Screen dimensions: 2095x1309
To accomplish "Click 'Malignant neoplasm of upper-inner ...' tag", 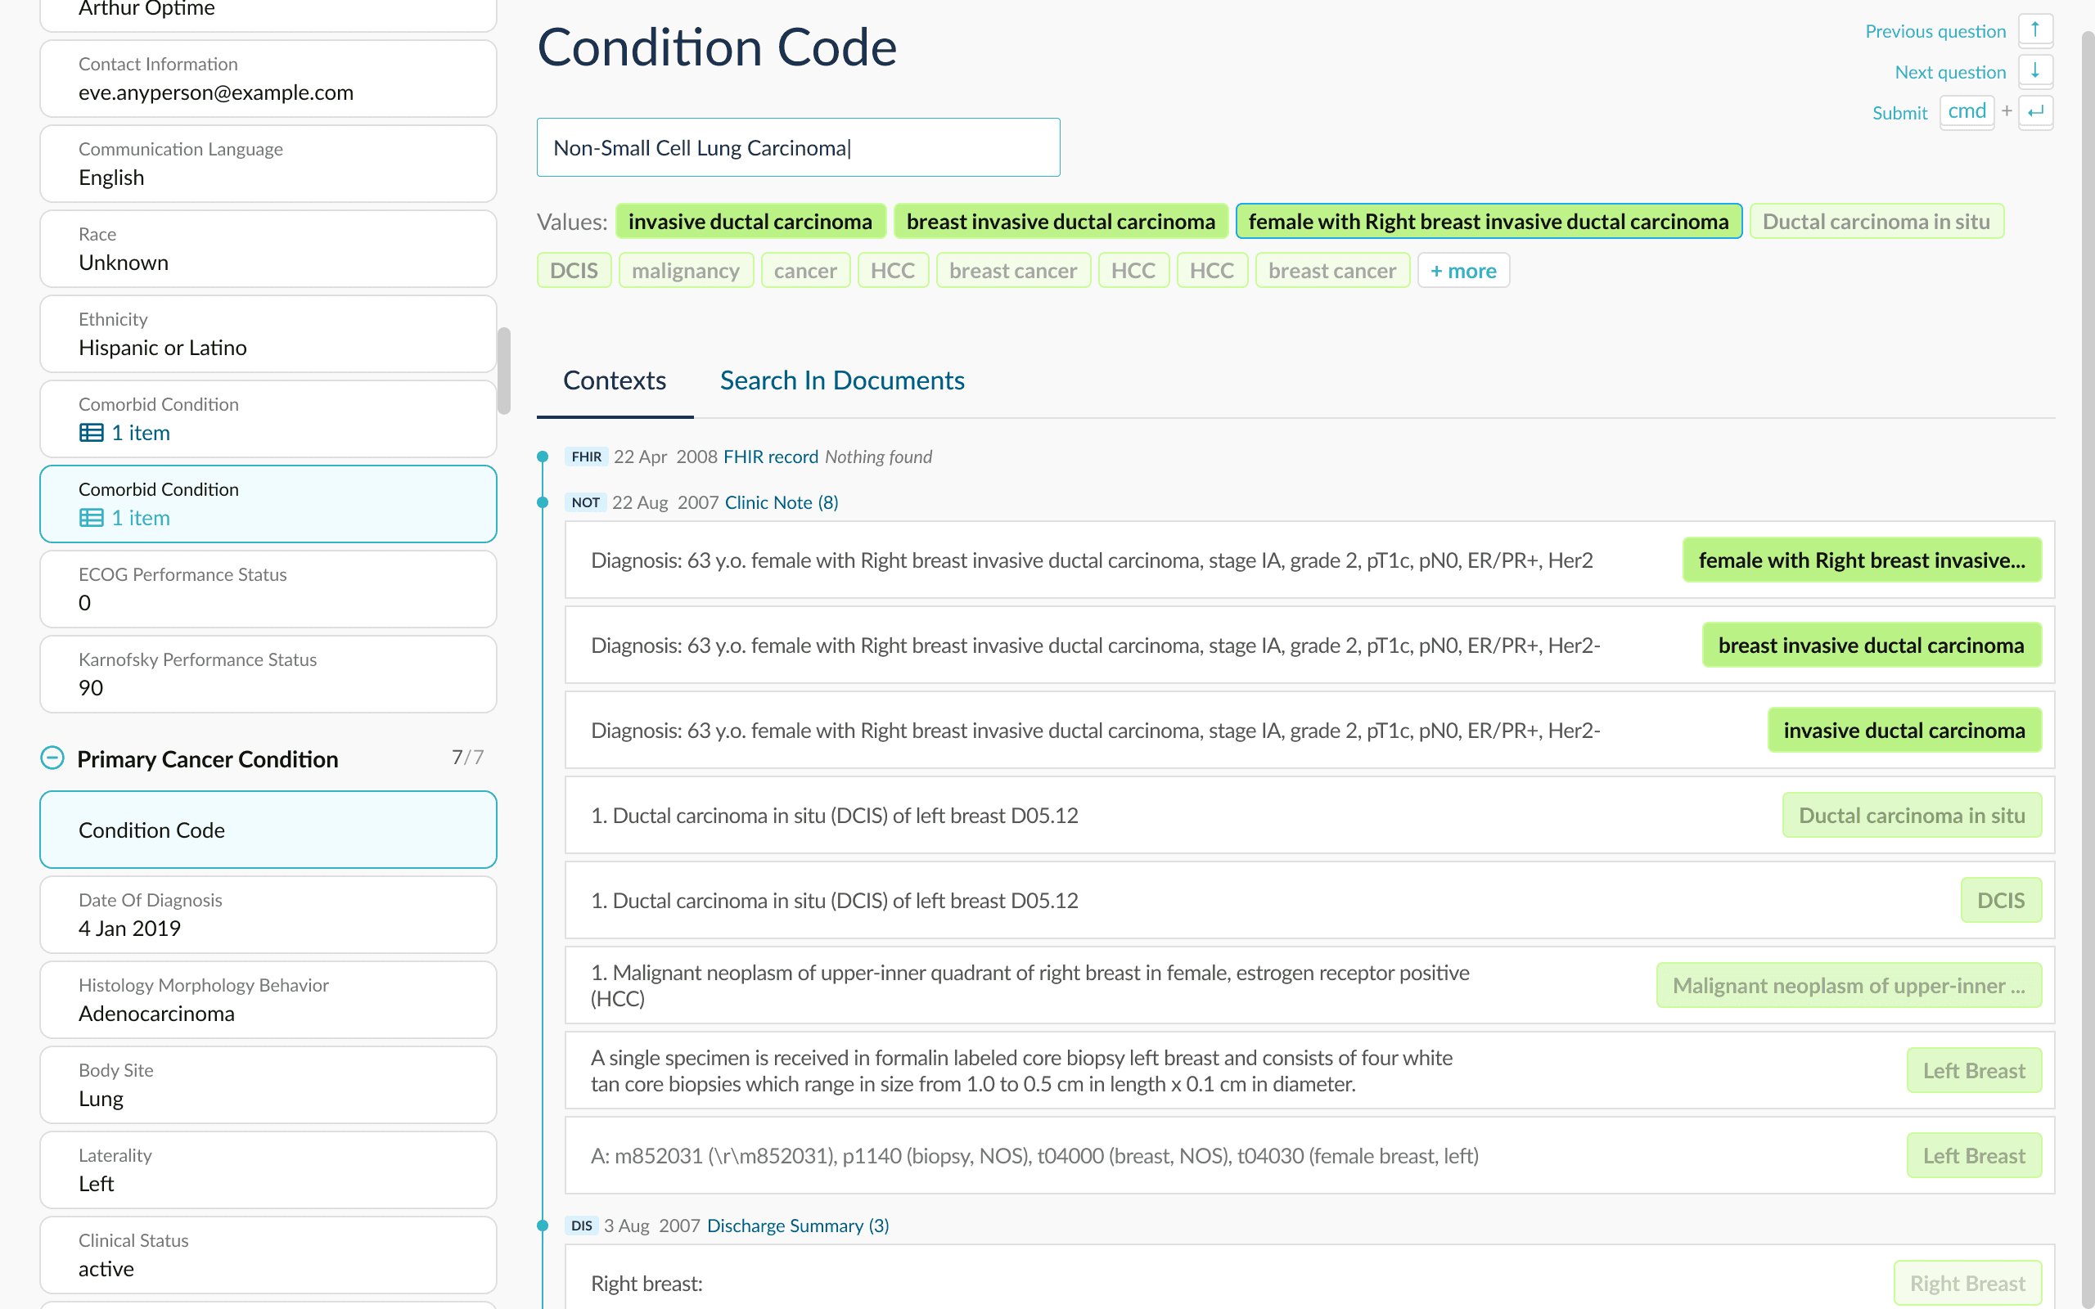I will click(1849, 984).
